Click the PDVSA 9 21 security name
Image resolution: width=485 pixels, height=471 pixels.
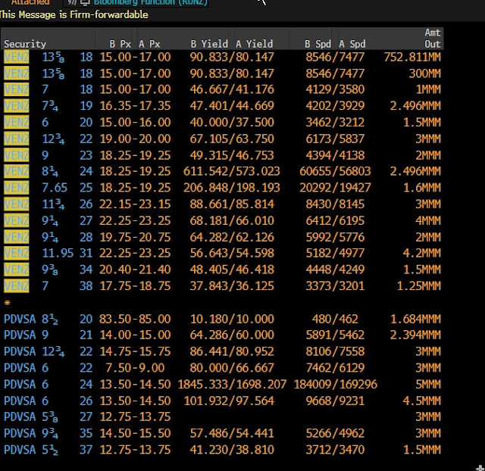(x=48, y=335)
